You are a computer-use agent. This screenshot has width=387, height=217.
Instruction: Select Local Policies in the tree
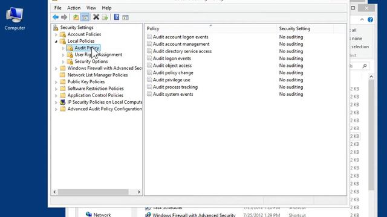(81, 41)
